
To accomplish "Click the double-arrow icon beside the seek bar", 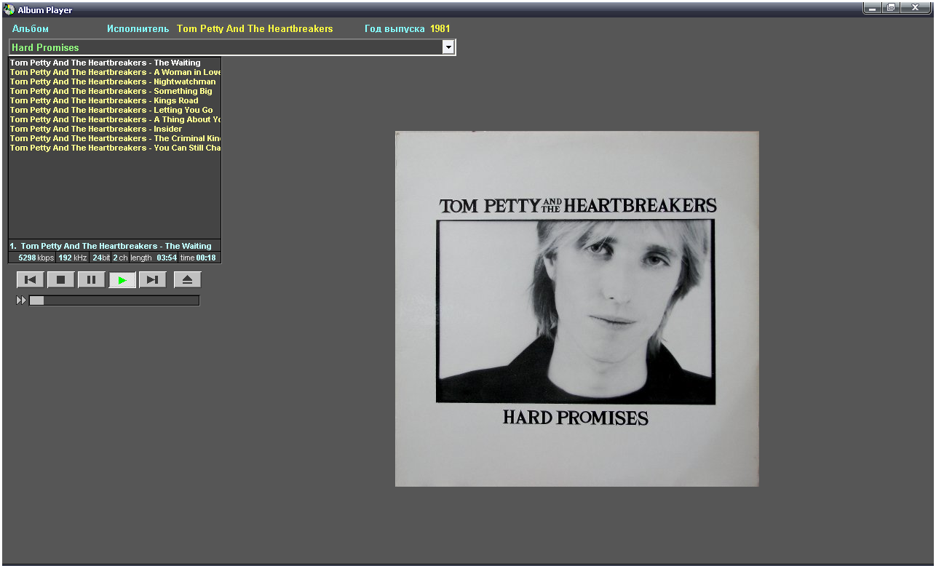I will click(21, 300).
